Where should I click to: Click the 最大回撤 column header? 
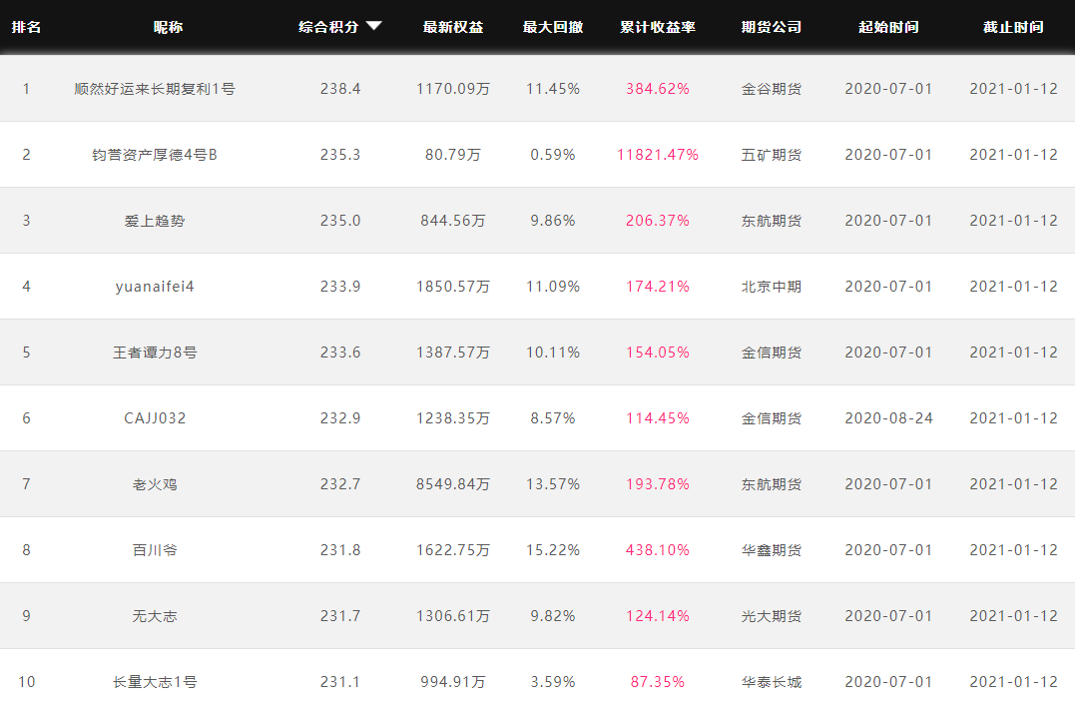pos(553,27)
